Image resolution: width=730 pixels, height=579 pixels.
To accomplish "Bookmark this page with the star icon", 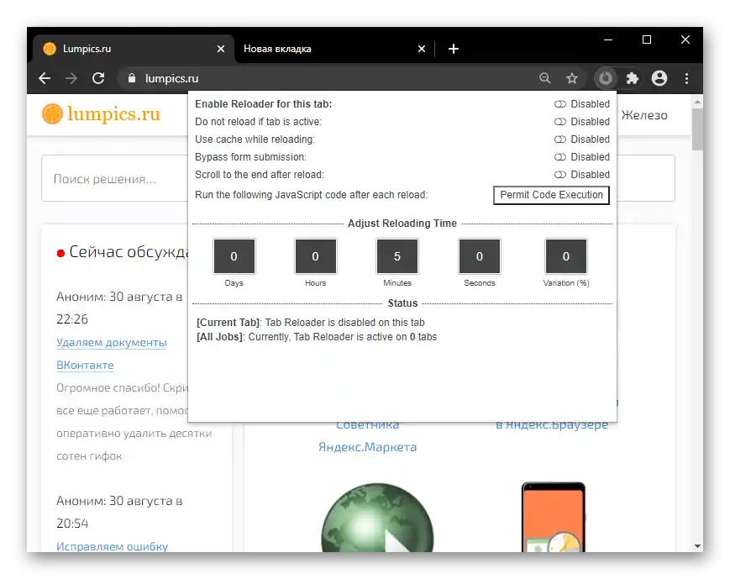I will click(572, 78).
